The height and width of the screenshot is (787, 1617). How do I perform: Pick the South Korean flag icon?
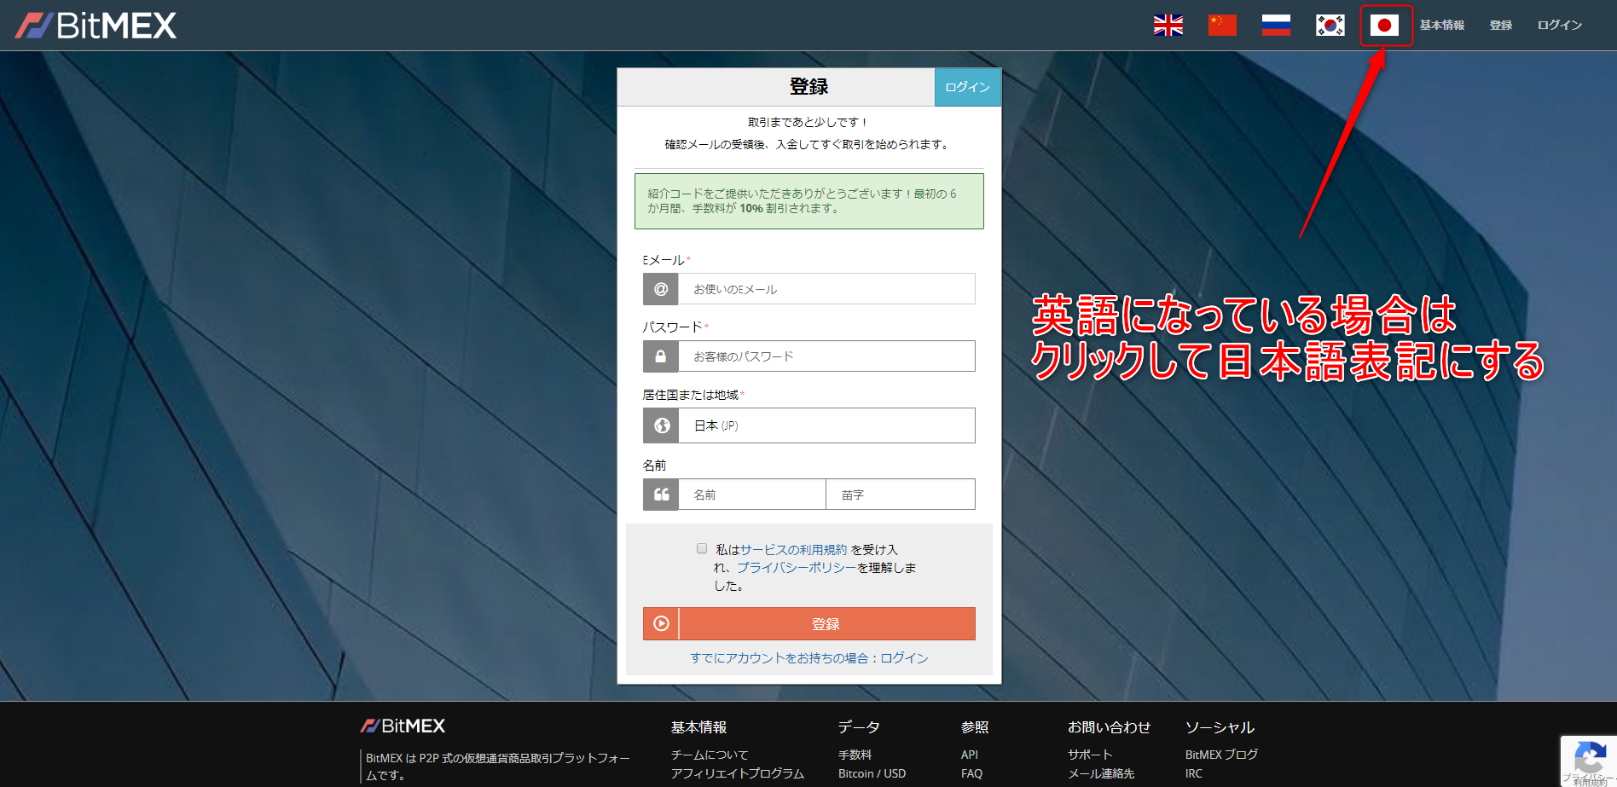click(1330, 26)
